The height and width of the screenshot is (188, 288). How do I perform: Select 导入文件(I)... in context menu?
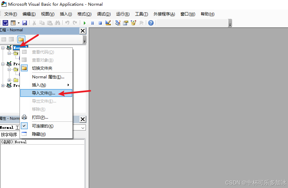[46, 93]
